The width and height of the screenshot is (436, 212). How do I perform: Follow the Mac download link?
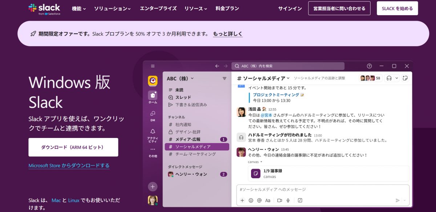point(56,200)
